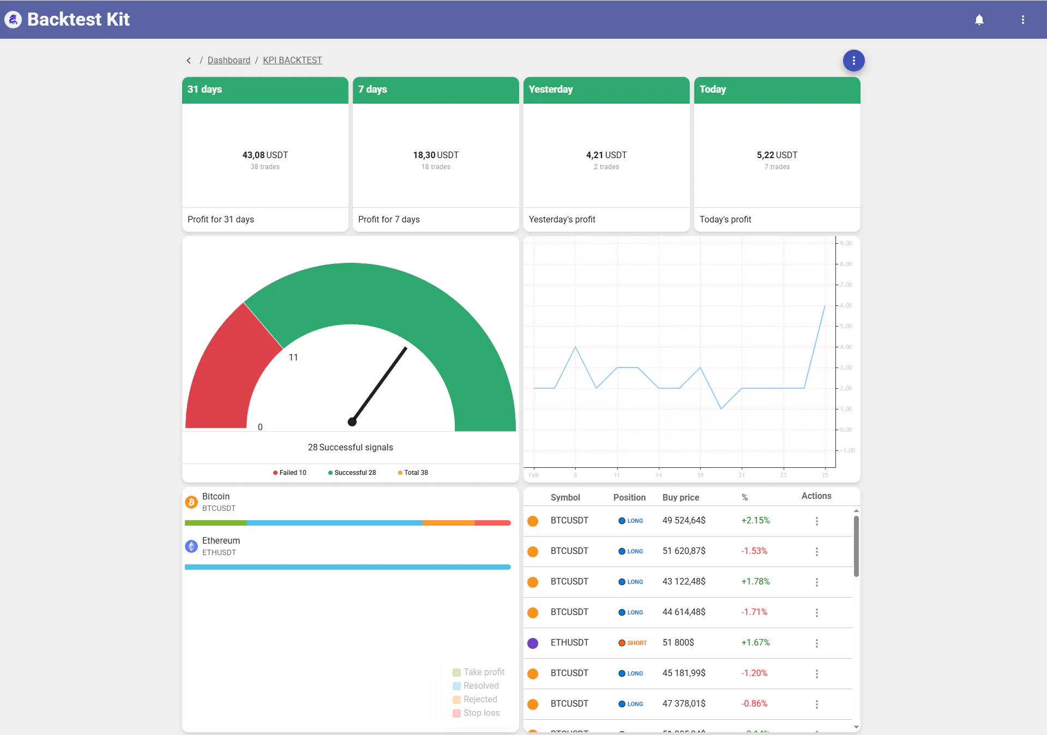The height and width of the screenshot is (735, 1047).
Task: Click the Bitcoin coin icon
Action: (191, 502)
